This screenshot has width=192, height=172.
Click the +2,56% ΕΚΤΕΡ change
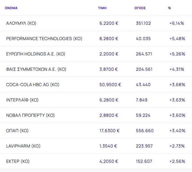[x=177, y=161]
